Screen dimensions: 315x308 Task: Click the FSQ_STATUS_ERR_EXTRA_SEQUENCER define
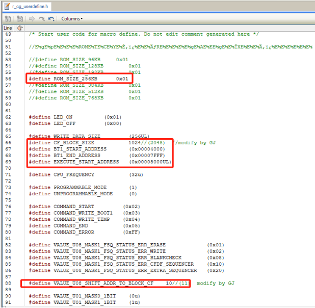[x=126, y=270]
